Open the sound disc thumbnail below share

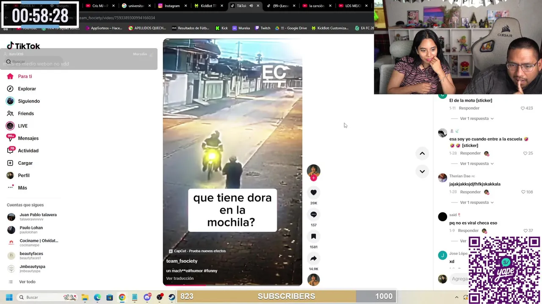[x=313, y=280]
